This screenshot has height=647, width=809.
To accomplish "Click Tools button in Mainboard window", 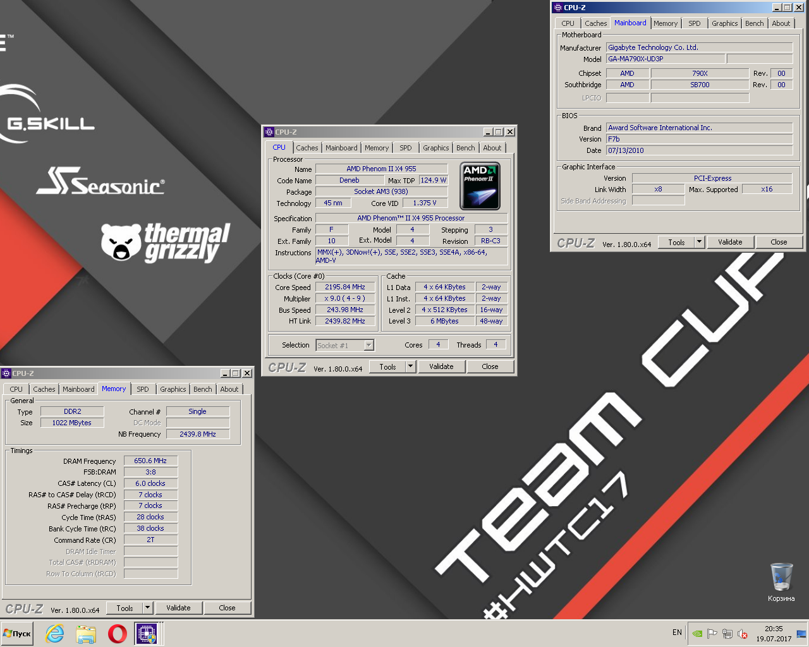I will coord(677,242).
